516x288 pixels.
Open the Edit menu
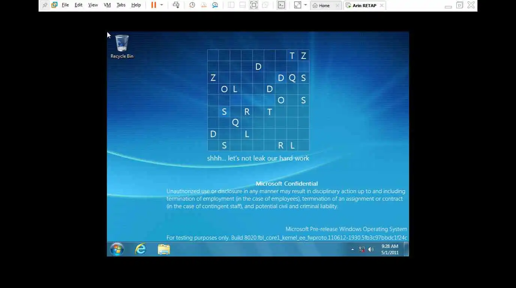[x=78, y=5]
